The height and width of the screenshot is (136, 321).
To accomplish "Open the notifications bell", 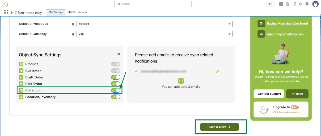I will coord(307,4).
